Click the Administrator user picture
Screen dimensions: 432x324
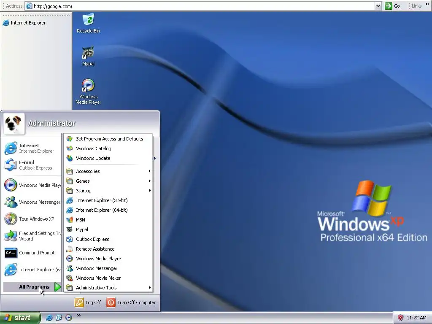click(x=14, y=124)
